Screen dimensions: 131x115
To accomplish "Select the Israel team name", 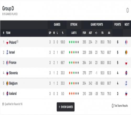I will [x=12, y=52].
